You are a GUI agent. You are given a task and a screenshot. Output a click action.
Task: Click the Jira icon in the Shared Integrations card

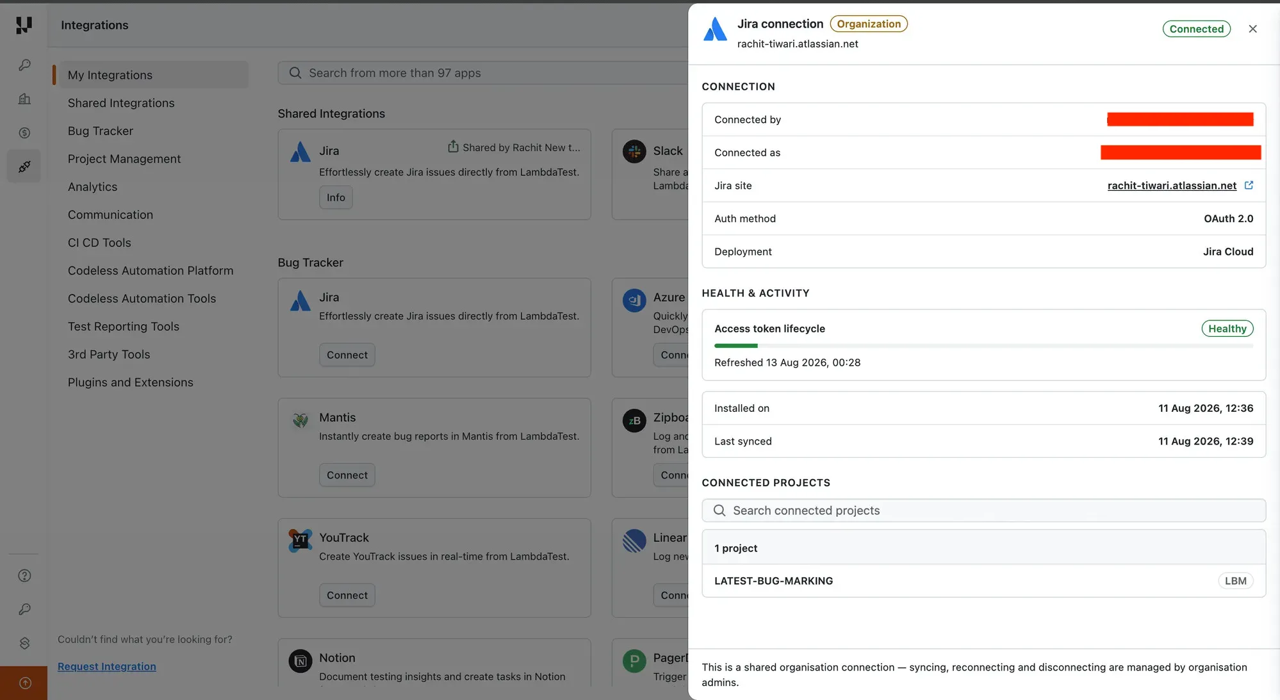click(x=300, y=152)
